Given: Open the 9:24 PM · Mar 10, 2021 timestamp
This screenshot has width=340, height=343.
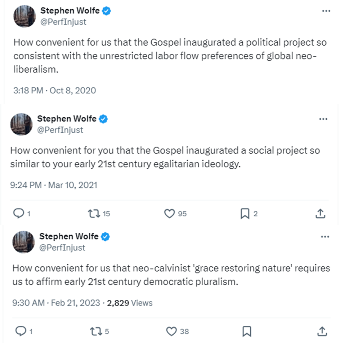Looking at the screenshot, I should (x=54, y=185).
